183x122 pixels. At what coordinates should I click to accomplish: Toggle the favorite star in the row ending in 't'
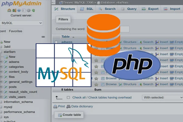[x=96, y=78]
